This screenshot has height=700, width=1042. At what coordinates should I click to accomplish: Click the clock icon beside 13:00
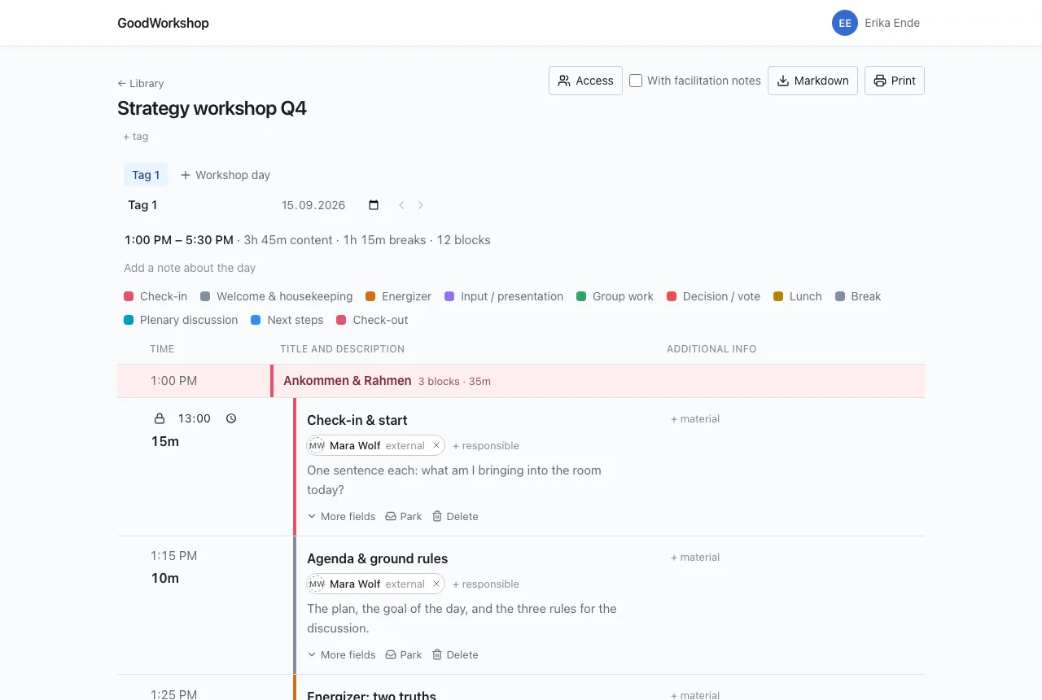click(x=231, y=418)
